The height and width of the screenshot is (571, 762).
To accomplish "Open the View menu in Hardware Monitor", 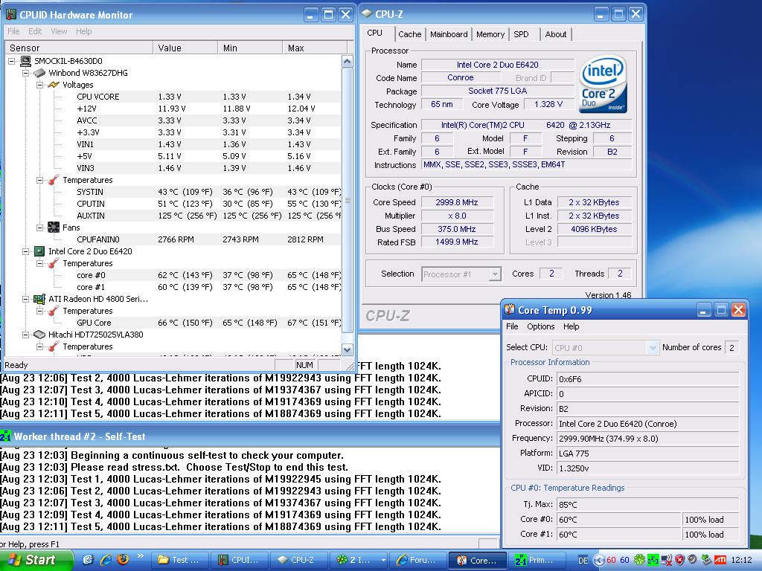I will click(59, 31).
